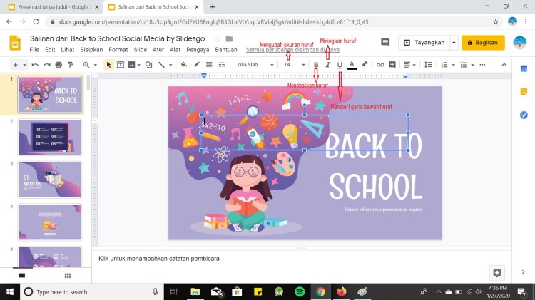Click the print icon in toolbar
The width and height of the screenshot is (535, 300).
(58, 65)
